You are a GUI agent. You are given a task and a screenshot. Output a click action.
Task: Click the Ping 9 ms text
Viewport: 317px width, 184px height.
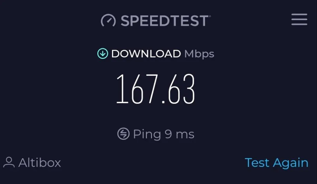click(164, 134)
